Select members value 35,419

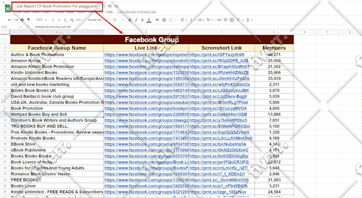tap(274, 79)
